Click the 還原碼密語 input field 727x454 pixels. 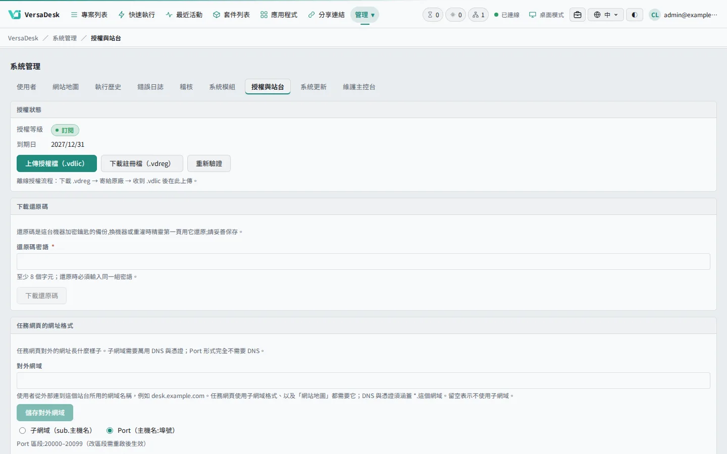[363, 262]
